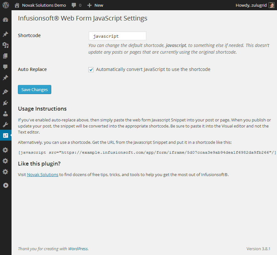Open the WordPress logo menu
The width and height of the screenshot is (277, 255).
6,5
